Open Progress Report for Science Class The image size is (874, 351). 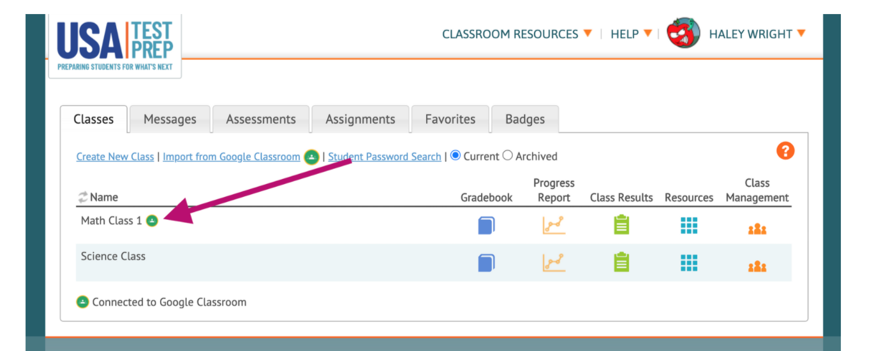tap(553, 262)
